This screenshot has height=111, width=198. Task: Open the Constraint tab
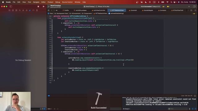pos(133,10)
